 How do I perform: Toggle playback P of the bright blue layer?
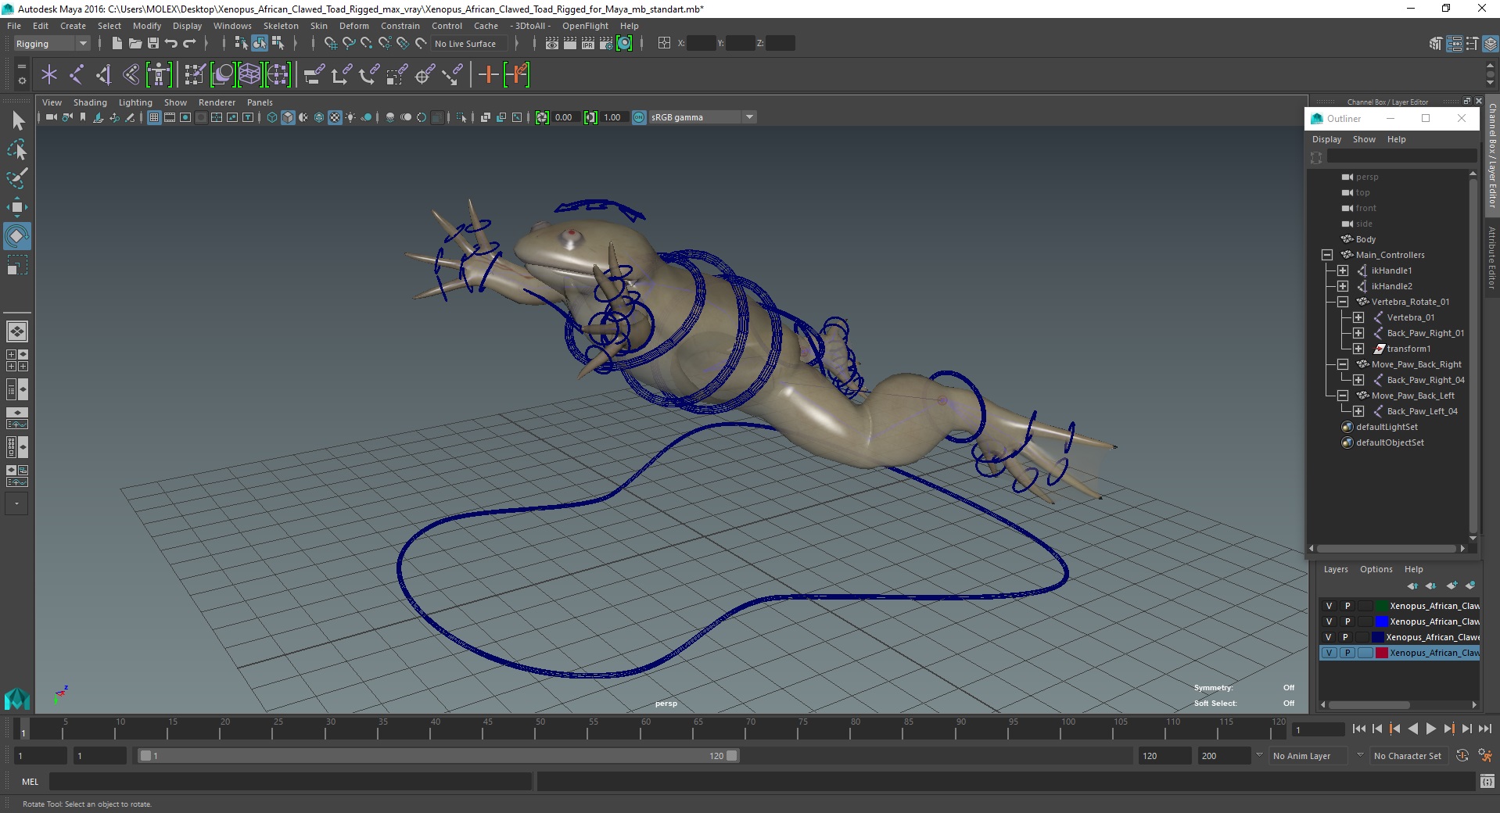coord(1347,621)
